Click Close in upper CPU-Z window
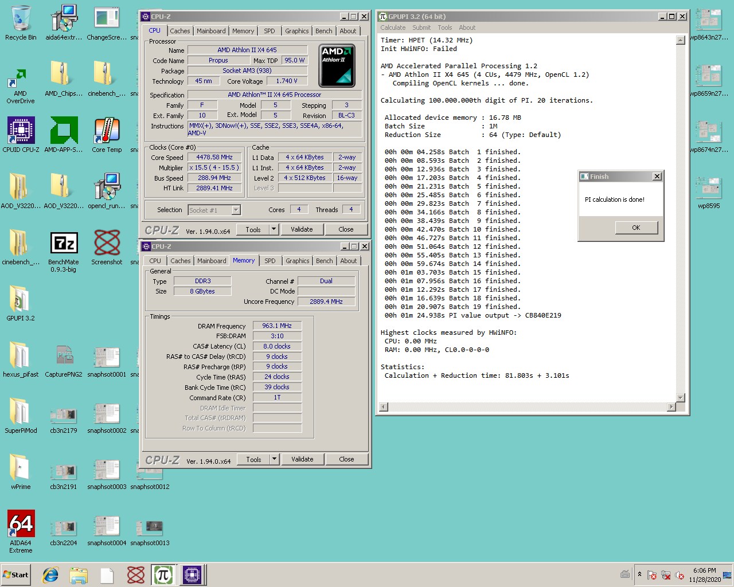734x587 pixels. pos(346,229)
